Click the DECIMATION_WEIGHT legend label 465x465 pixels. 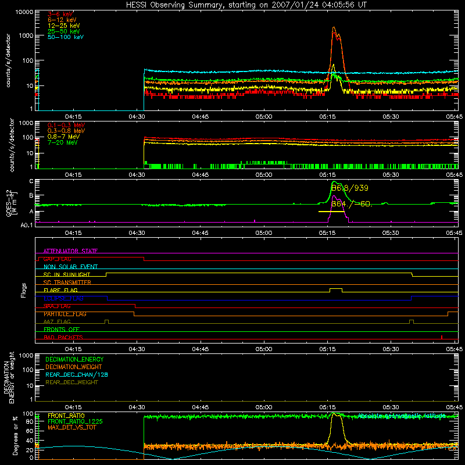(x=74, y=367)
